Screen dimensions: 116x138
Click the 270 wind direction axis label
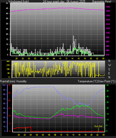[x=8, y=65]
